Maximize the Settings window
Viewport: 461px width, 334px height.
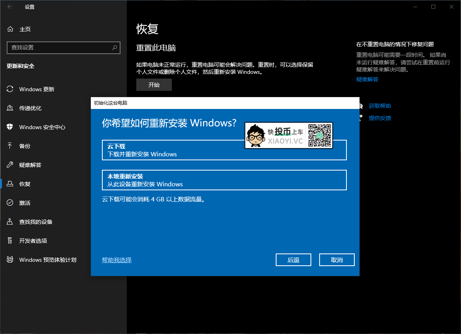click(x=433, y=6)
